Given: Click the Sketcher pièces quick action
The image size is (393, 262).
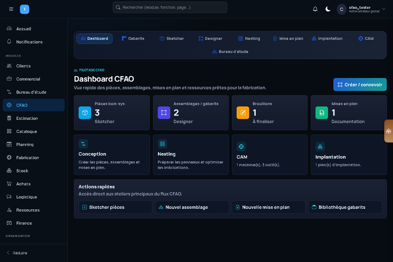Looking at the screenshot, I should tap(115, 207).
